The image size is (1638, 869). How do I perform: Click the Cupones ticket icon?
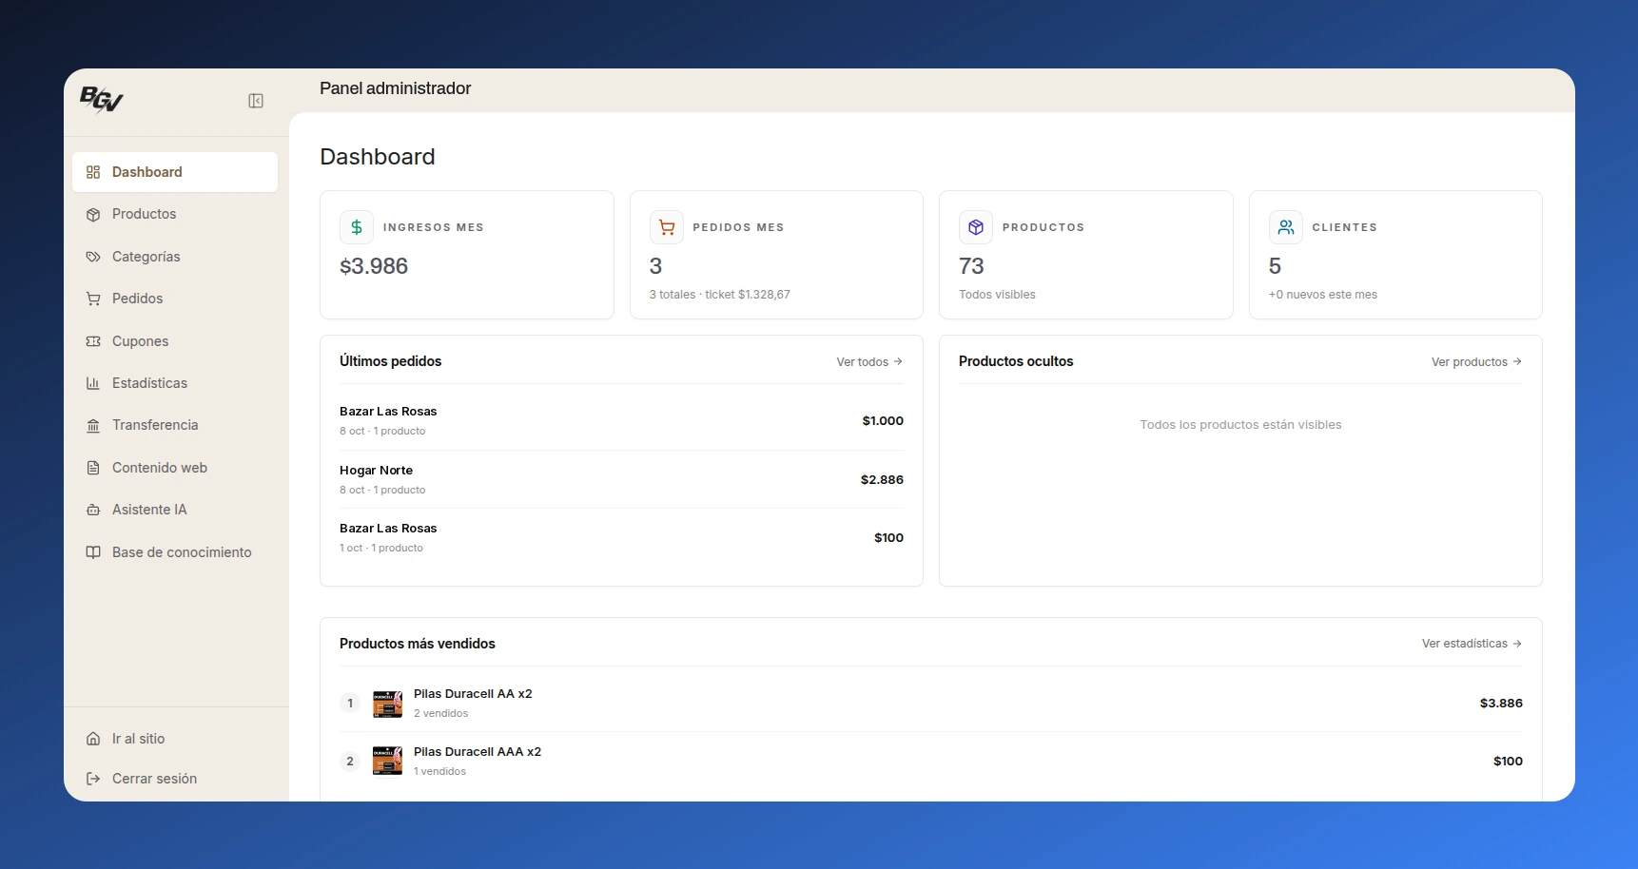[x=93, y=341]
